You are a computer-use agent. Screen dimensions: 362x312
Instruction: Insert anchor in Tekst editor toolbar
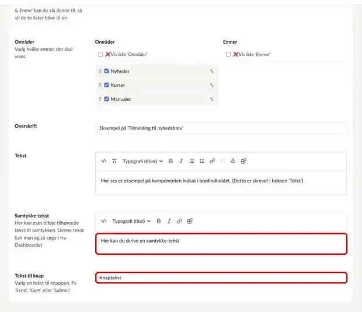(233, 161)
